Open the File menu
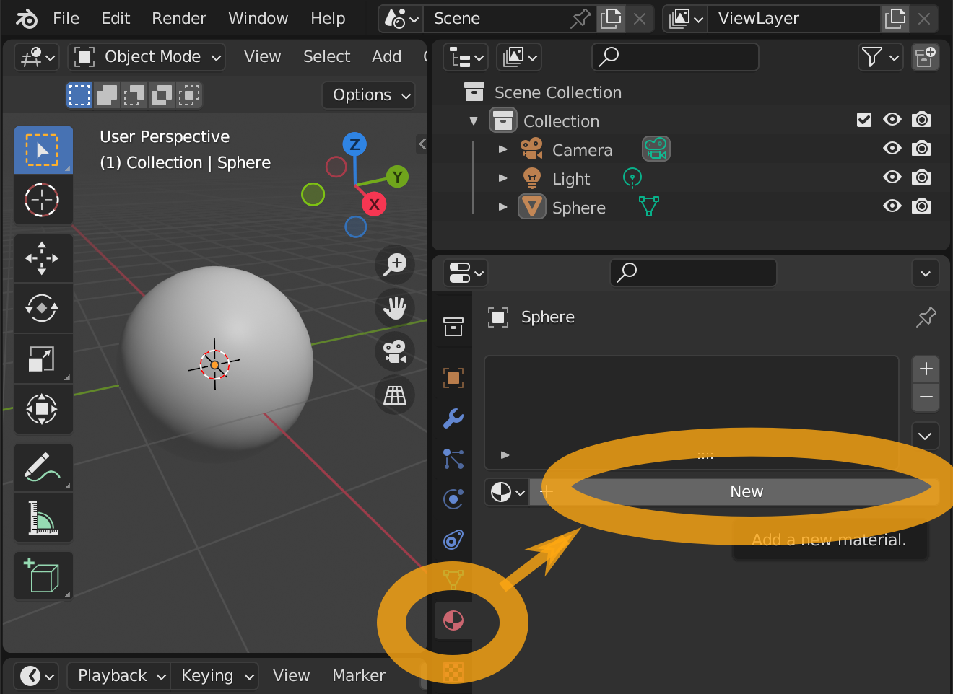 (x=66, y=18)
